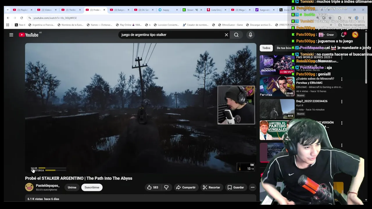Click the magnifier search button
The width and height of the screenshot is (372, 209).
pyautogui.click(x=236, y=35)
